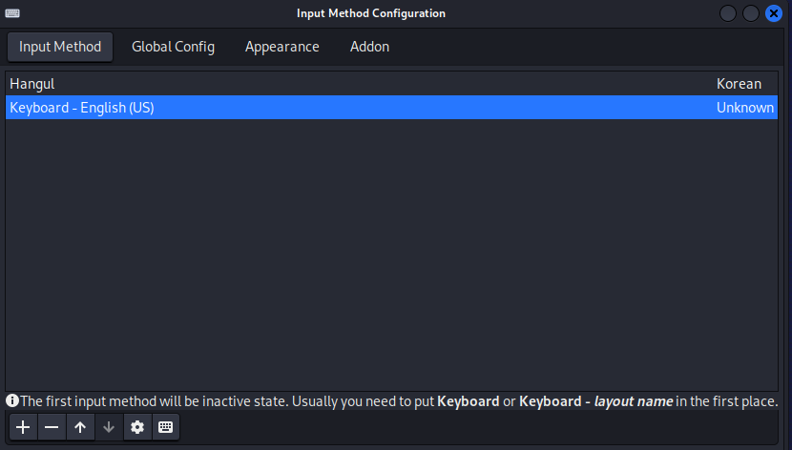Maximize the Input Method Configuration window
The width and height of the screenshot is (792, 450).
coord(751,13)
